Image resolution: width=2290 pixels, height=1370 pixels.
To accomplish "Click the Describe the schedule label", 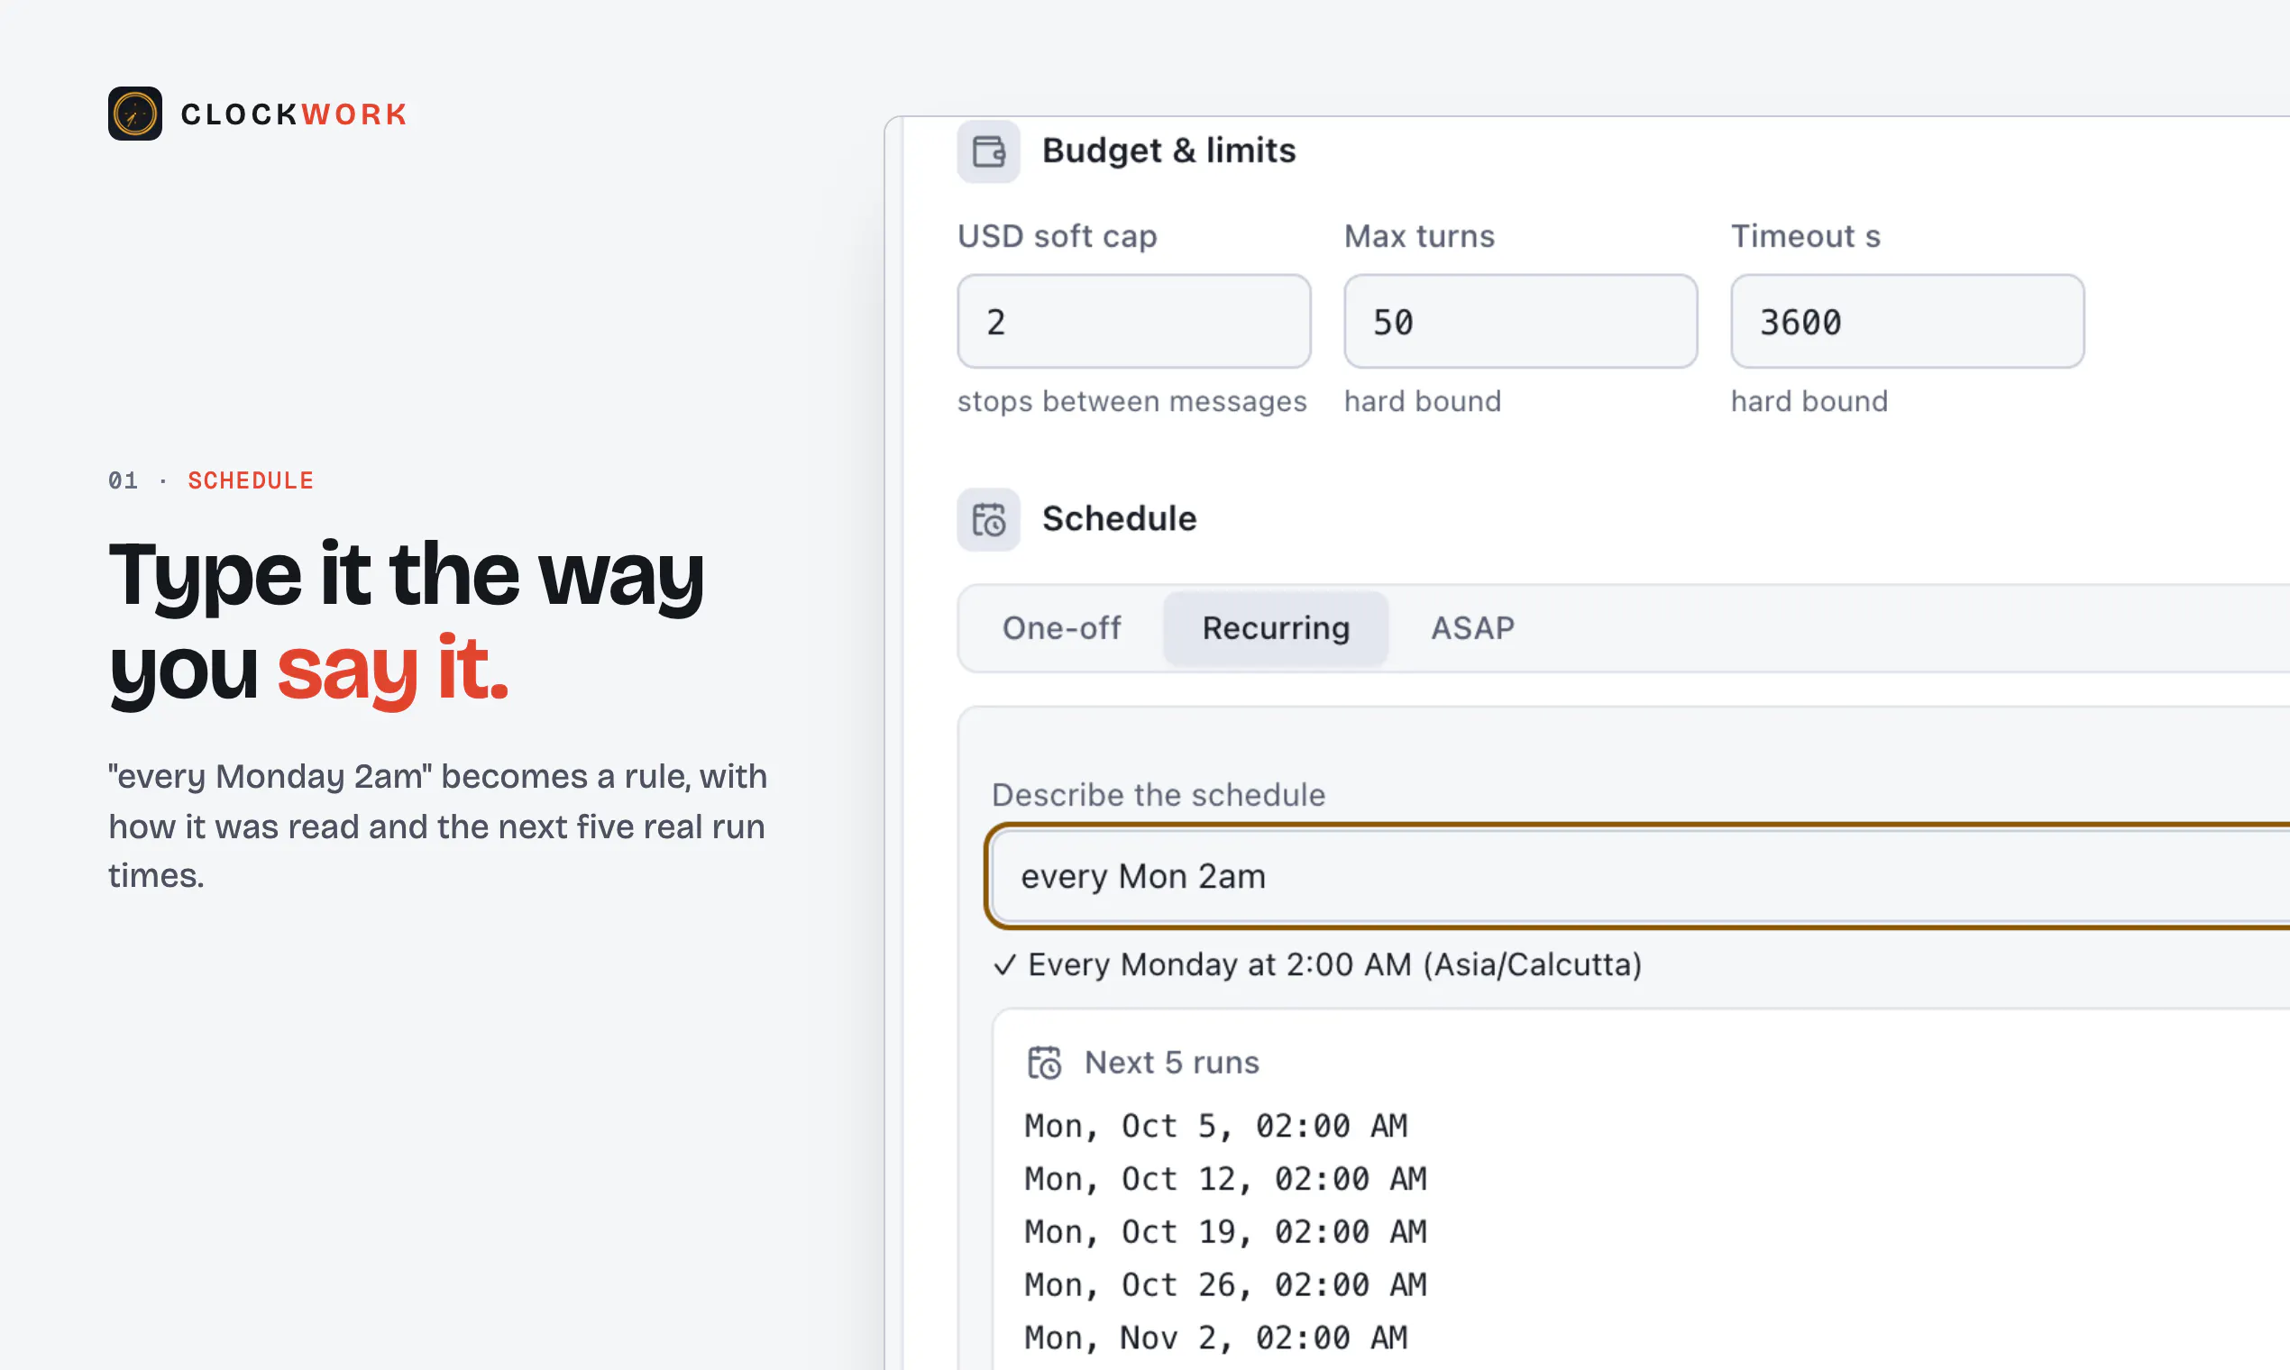I will click(1158, 795).
